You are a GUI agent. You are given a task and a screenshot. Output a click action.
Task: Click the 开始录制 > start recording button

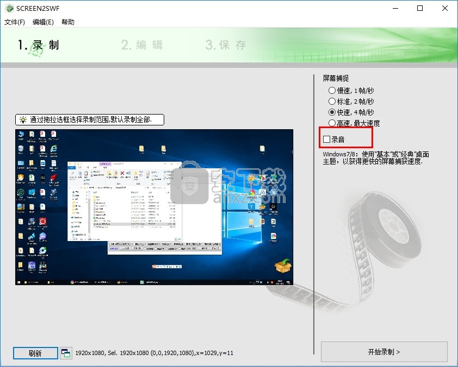coord(384,352)
